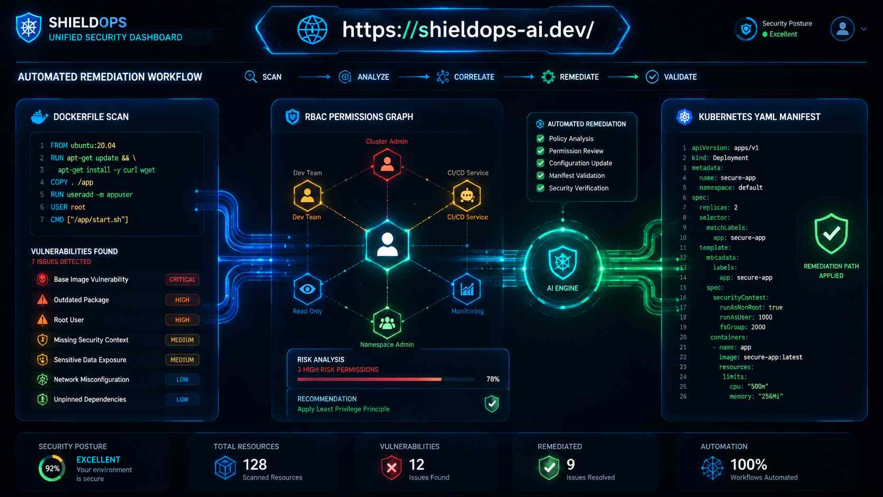The image size is (883, 497).
Task: Select the CI/CD Service robot node
Action: 467,195
